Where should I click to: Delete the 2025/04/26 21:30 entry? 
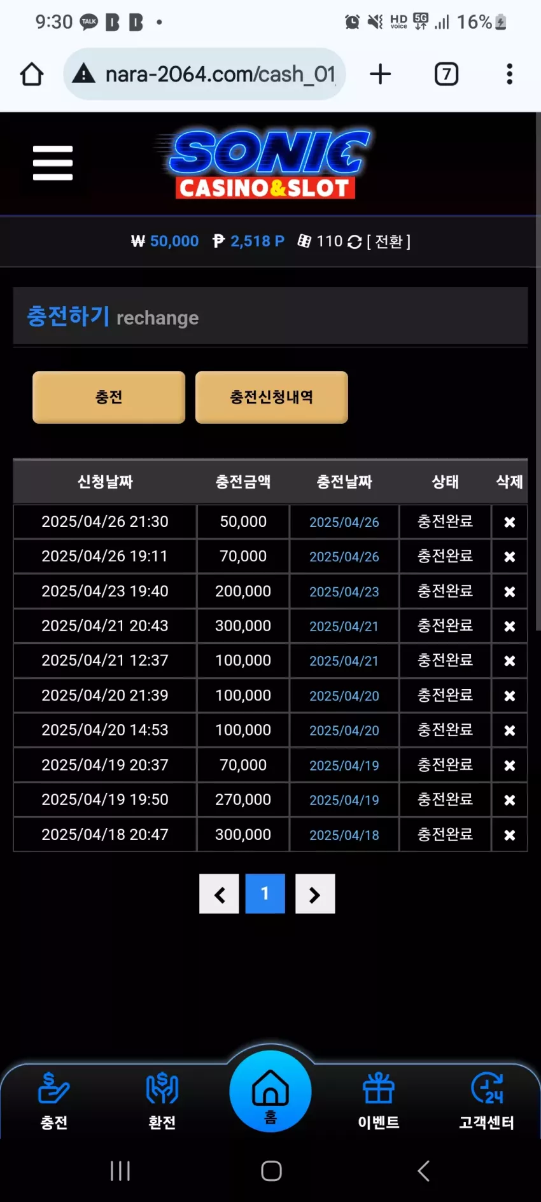click(509, 522)
